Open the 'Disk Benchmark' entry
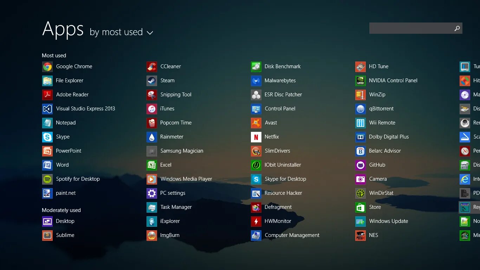The width and height of the screenshot is (480, 270). [276, 66]
